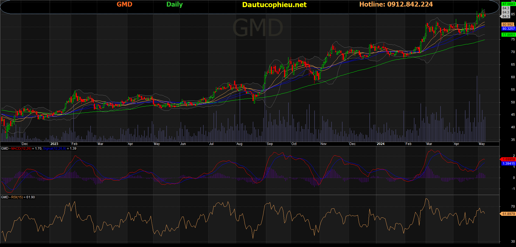Screen dimensions: 516x247
Task: Select the orange 80.992 price tag
Action: click(x=508, y=25)
